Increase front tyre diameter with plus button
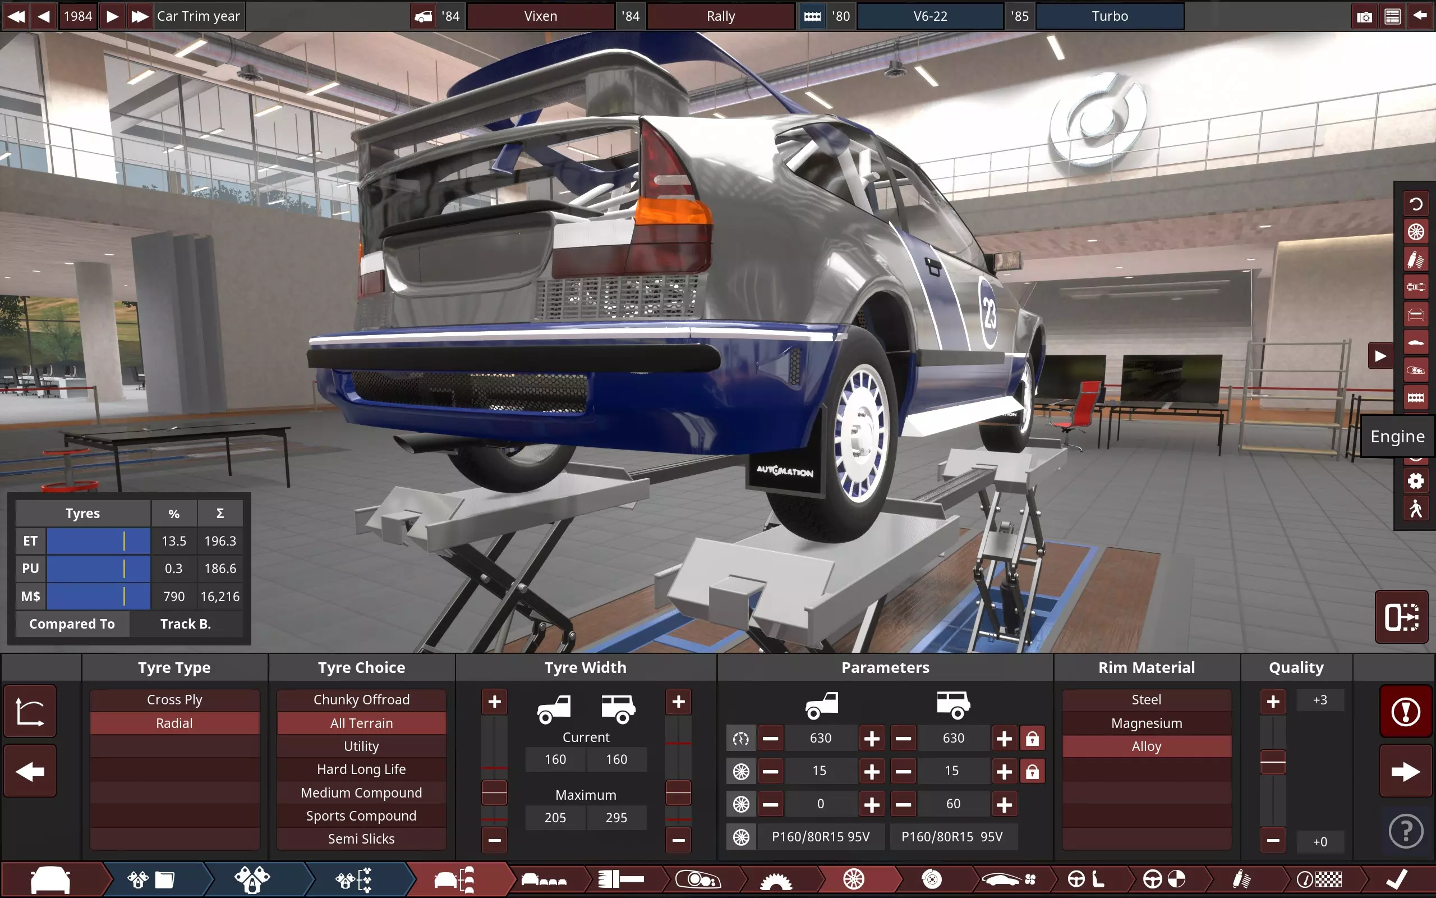1436x898 pixels. click(871, 739)
